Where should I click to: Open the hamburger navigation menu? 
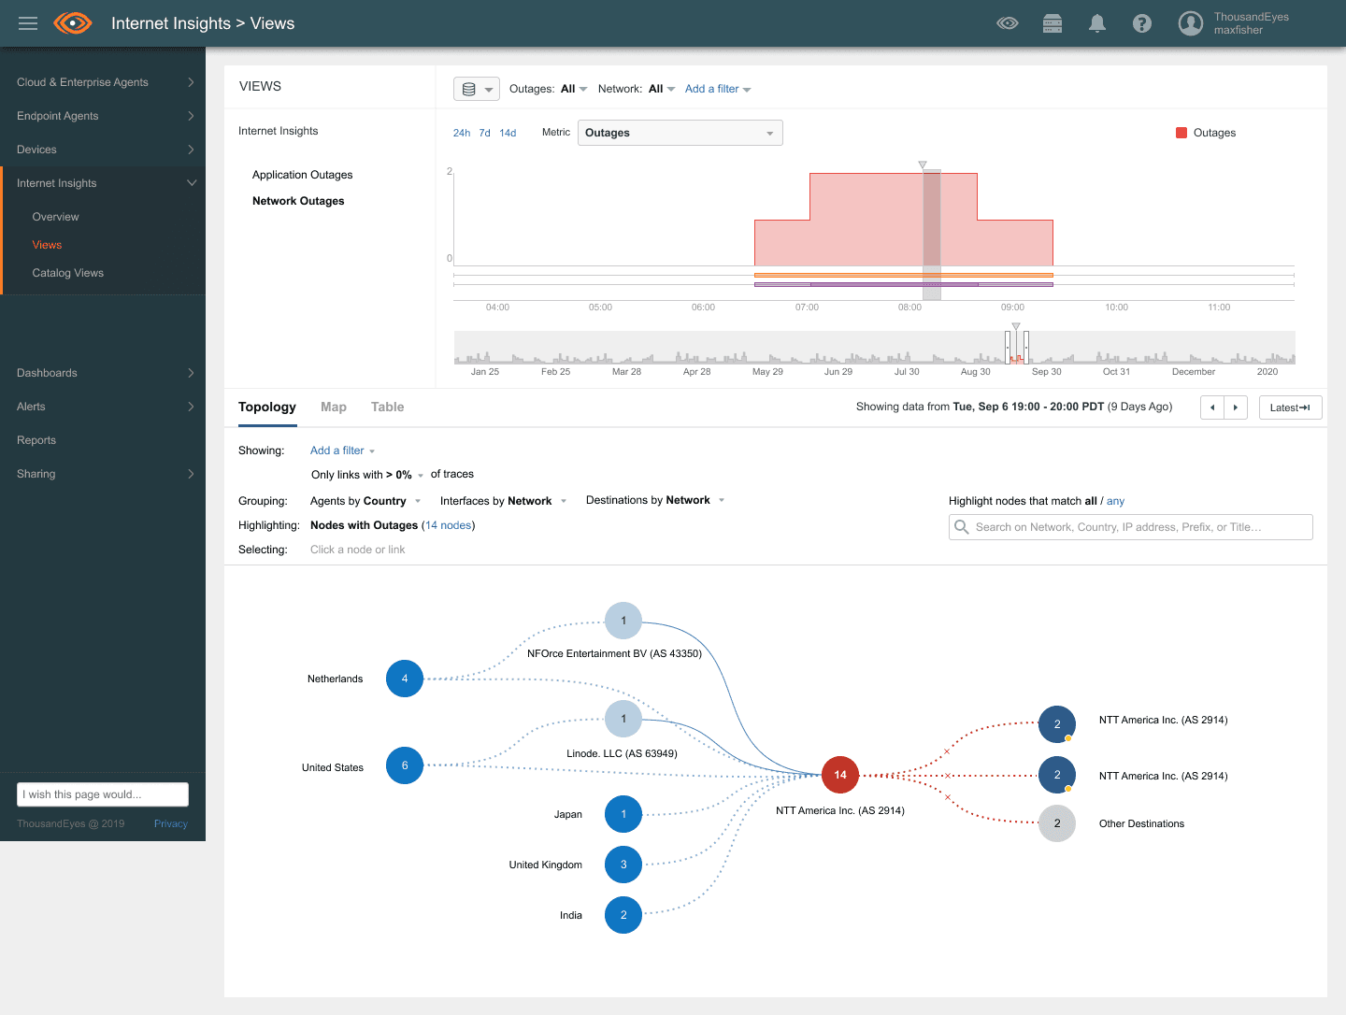[28, 23]
